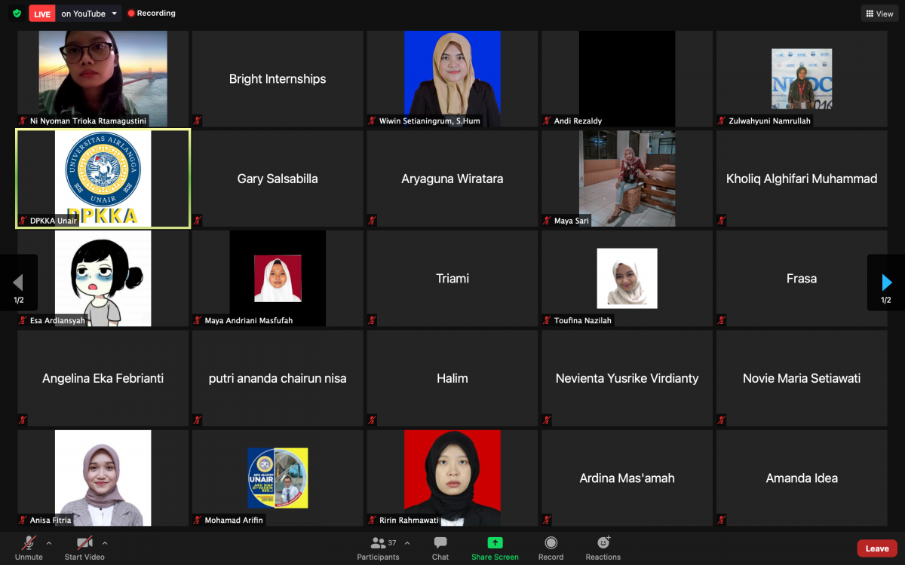Click muted mic icon beside Maya Sari
This screenshot has height=565, width=905.
point(548,221)
